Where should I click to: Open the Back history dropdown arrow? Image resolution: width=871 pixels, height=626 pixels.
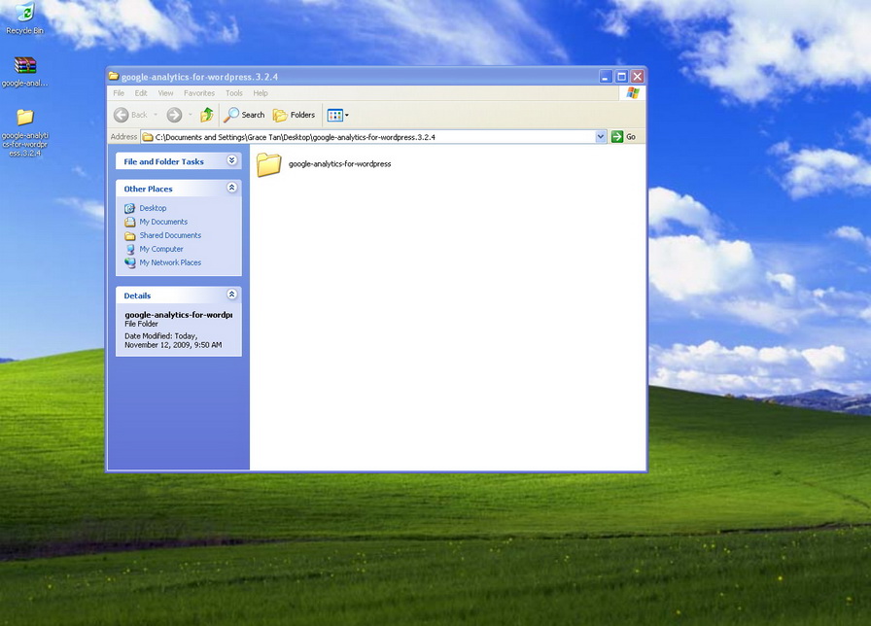[x=157, y=115]
